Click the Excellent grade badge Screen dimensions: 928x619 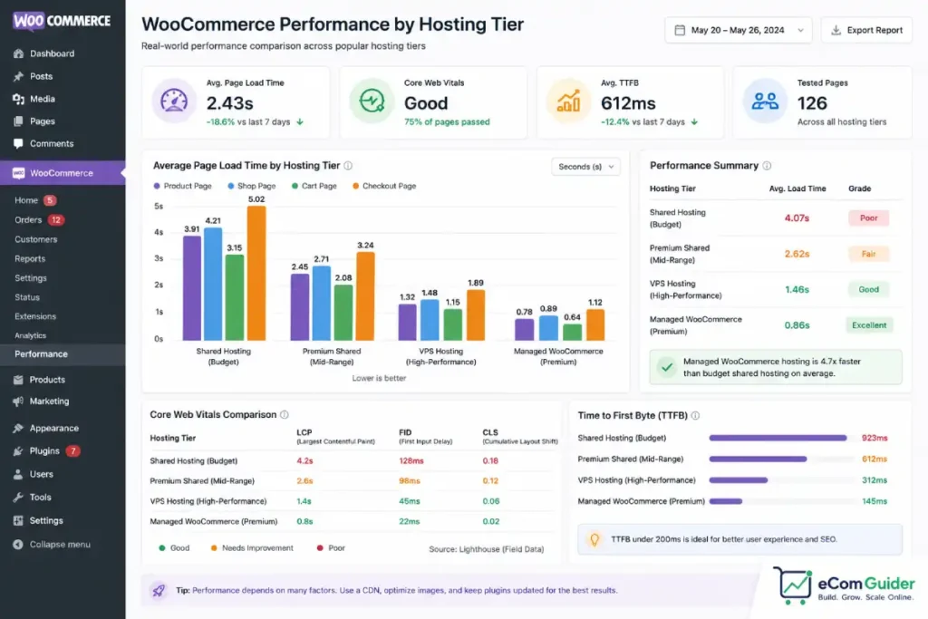pyautogui.click(x=869, y=324)
